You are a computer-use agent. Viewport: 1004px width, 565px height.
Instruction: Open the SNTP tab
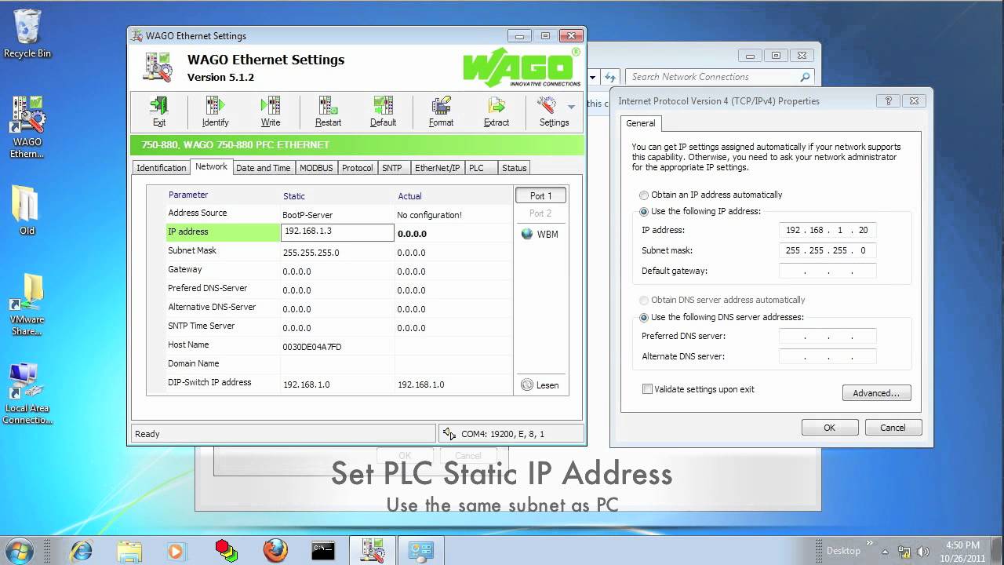coord(392,168)
